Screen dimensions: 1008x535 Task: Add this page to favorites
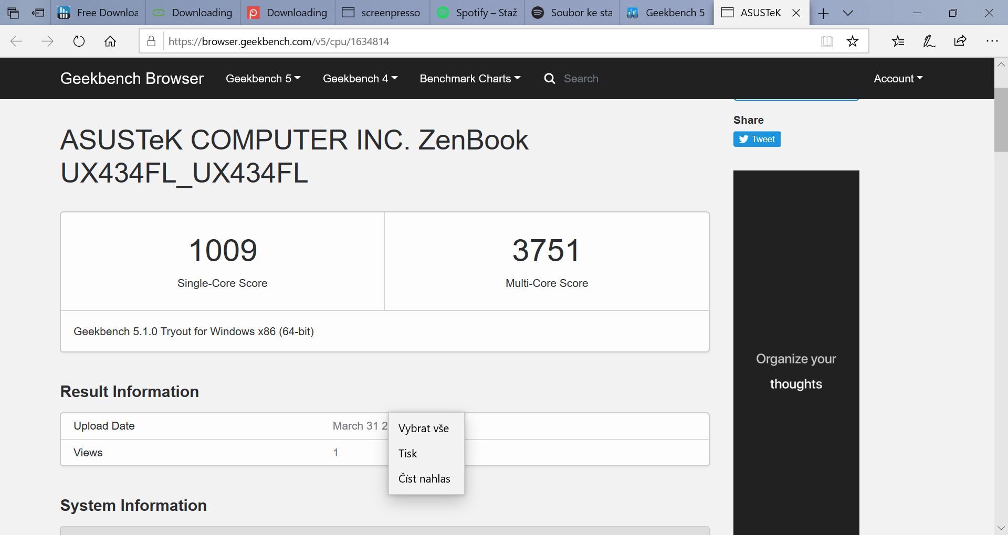click(852, 41)
